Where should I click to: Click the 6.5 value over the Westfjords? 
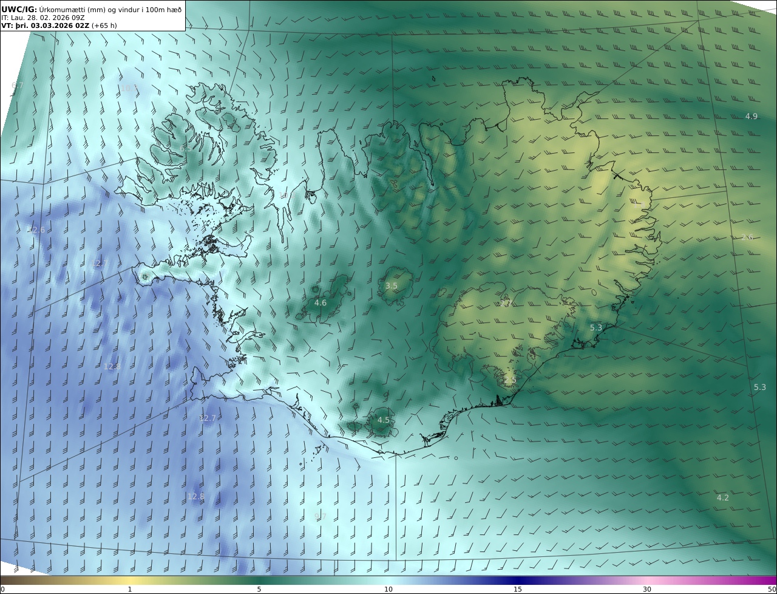tap(186, 148)
